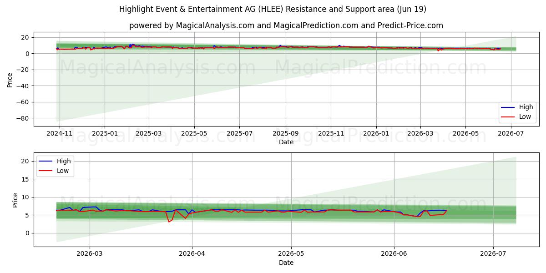Viewport: 546px width, 273px height.
Task: Click the '2026-07' tick label in bottom chart
Action: 493,254
